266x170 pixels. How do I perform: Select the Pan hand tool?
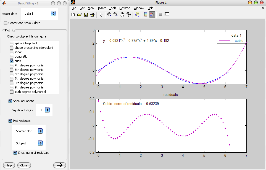coord(122,15)
